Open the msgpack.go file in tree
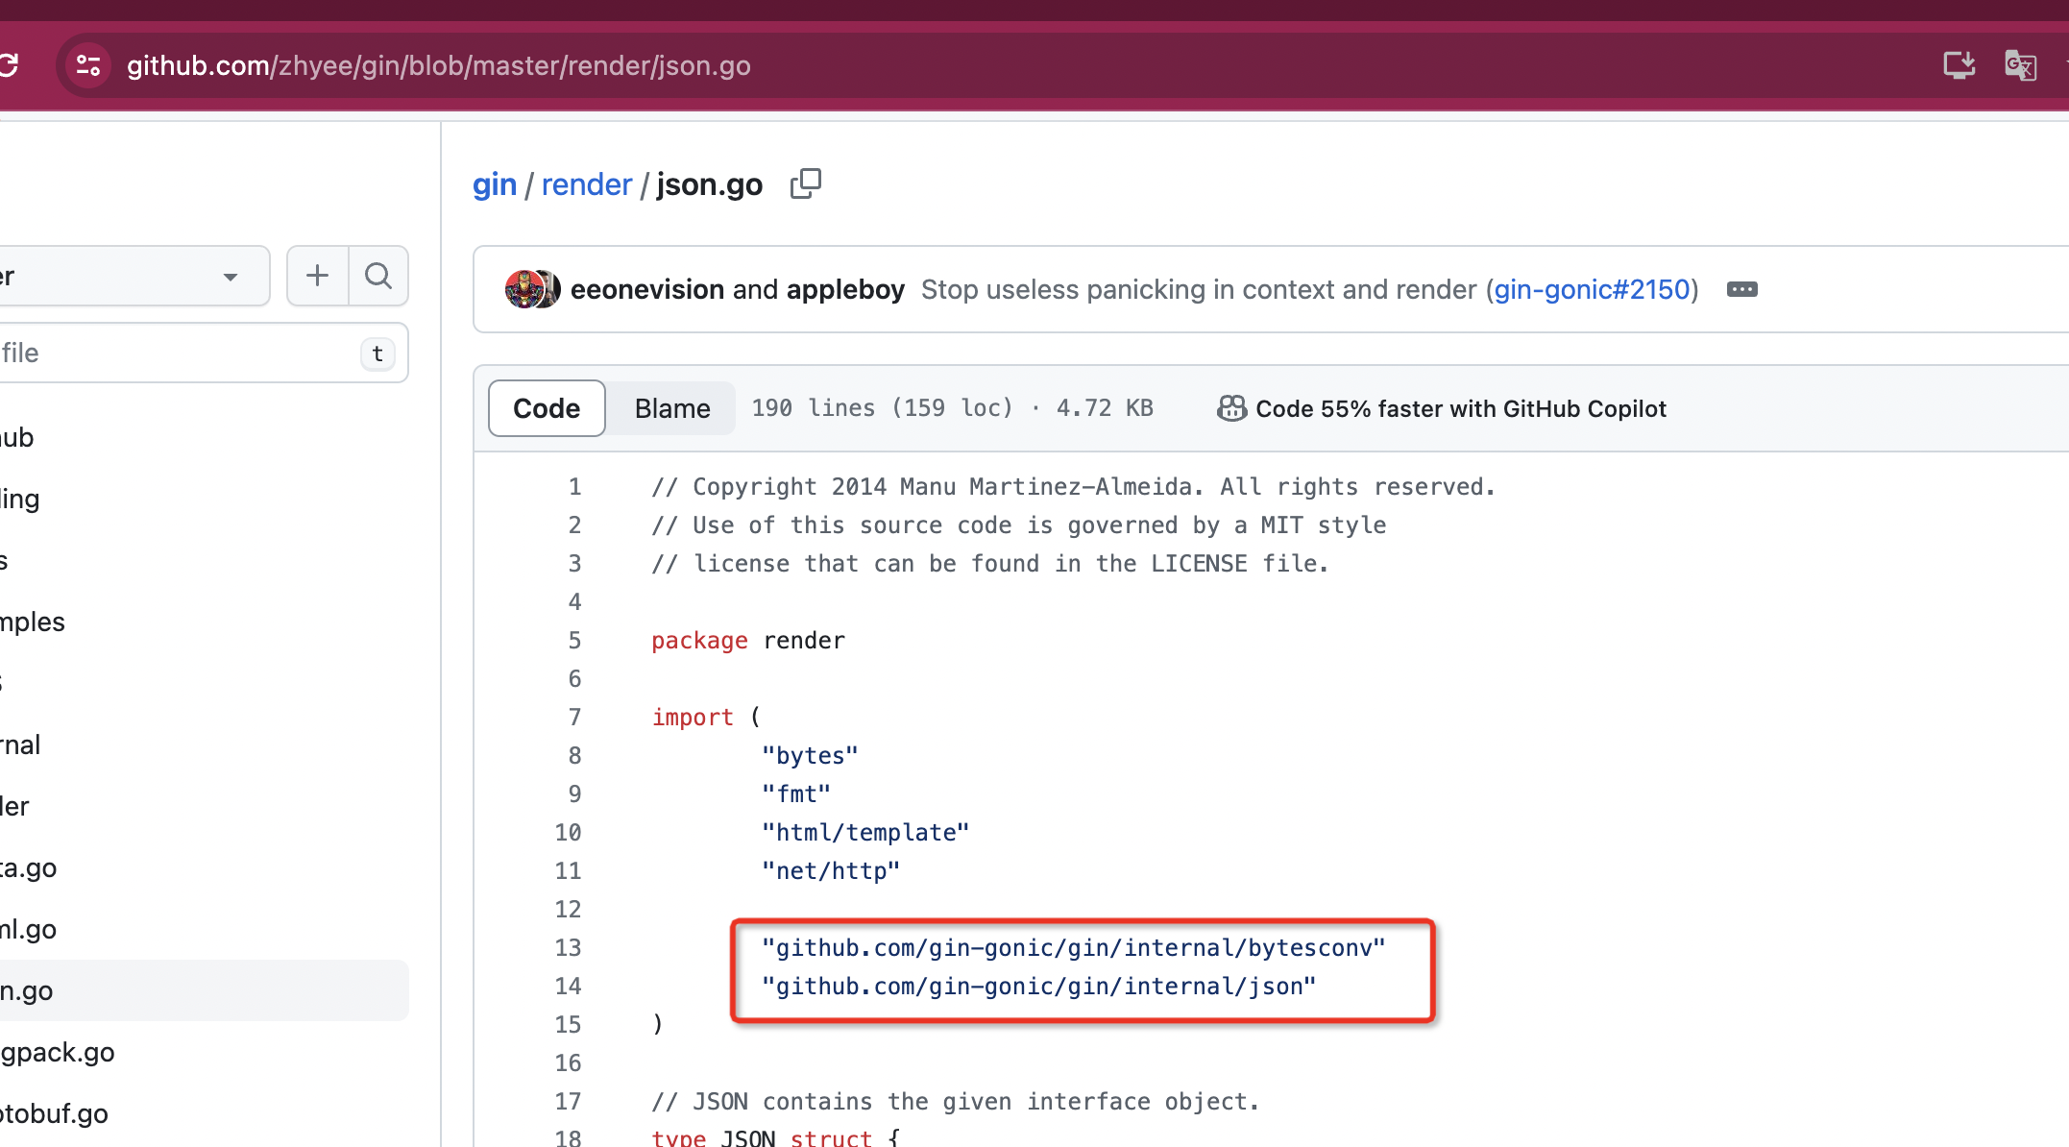This screenshot has height=1147, width=2069. [58, 1052]
